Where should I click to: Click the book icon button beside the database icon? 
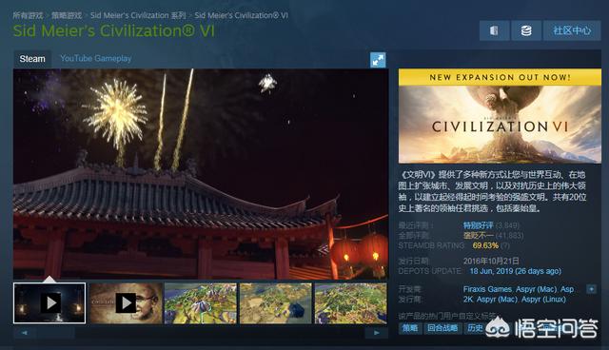[495, 30]
